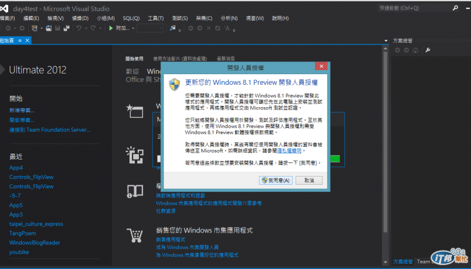Switch to the latest news (最新消息) tab
This screenshot has height=269, width=471.
[226, 58]
